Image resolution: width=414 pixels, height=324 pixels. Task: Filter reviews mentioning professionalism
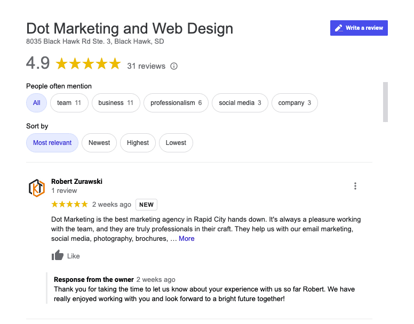(176, 103)
